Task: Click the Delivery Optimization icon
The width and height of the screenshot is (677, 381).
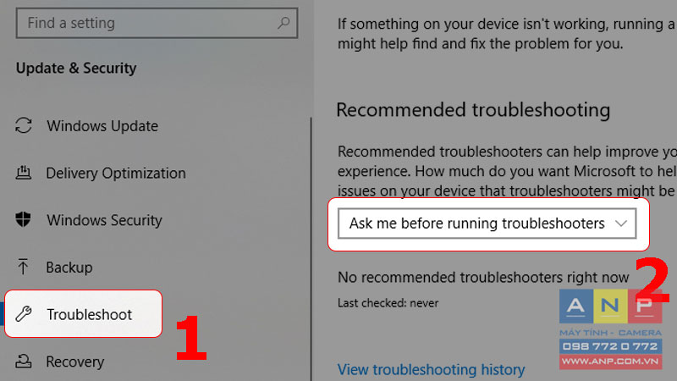Action: point(24,173)
